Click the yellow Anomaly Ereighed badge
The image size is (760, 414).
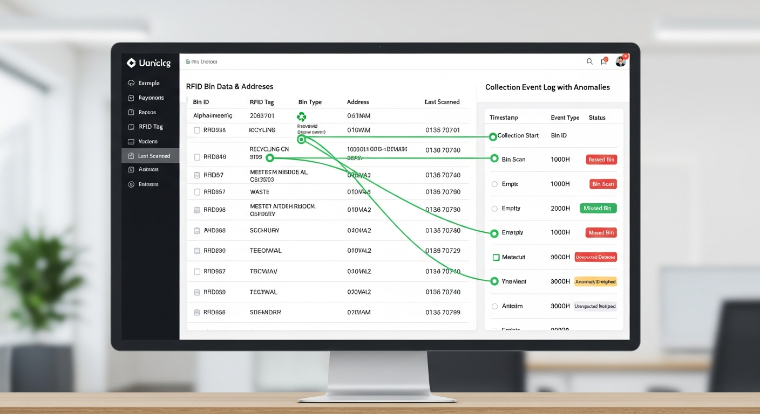pos(595,282)
